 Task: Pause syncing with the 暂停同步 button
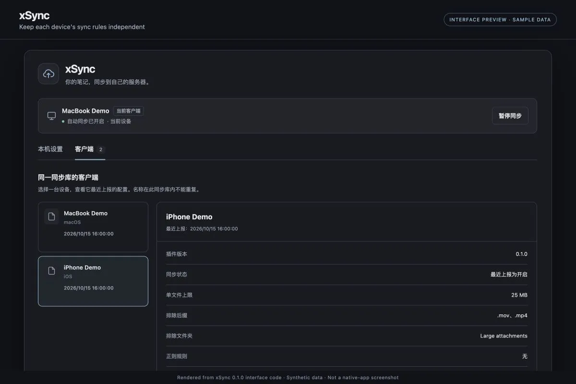tap(510, 116)
